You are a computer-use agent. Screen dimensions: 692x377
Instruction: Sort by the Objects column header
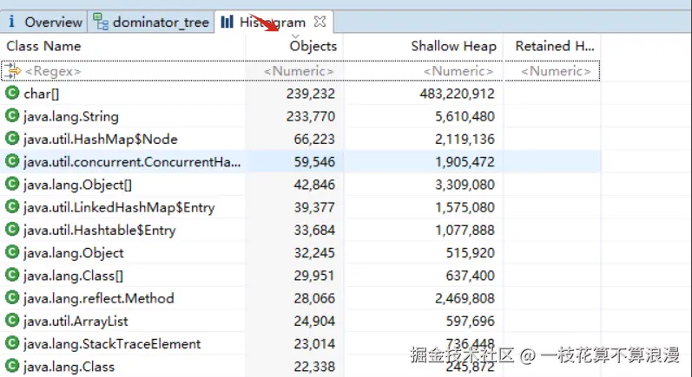[x=313, y=46]
